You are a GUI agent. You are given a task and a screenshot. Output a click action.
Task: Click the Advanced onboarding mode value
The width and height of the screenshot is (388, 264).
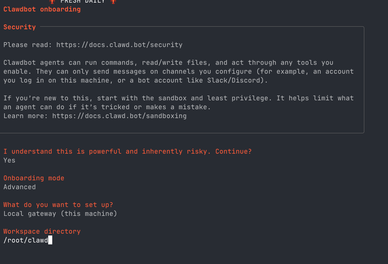coord(19,187)
